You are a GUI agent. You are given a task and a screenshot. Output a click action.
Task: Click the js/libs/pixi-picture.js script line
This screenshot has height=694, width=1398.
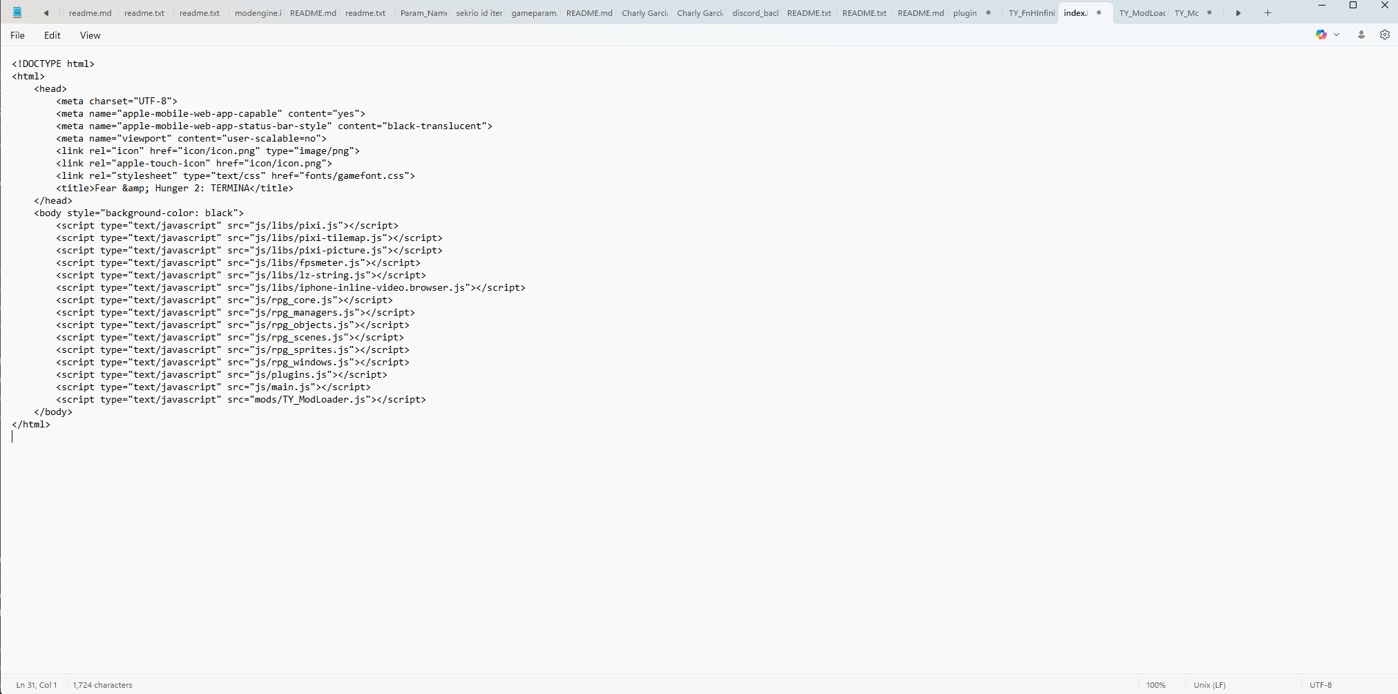[249, 250]
